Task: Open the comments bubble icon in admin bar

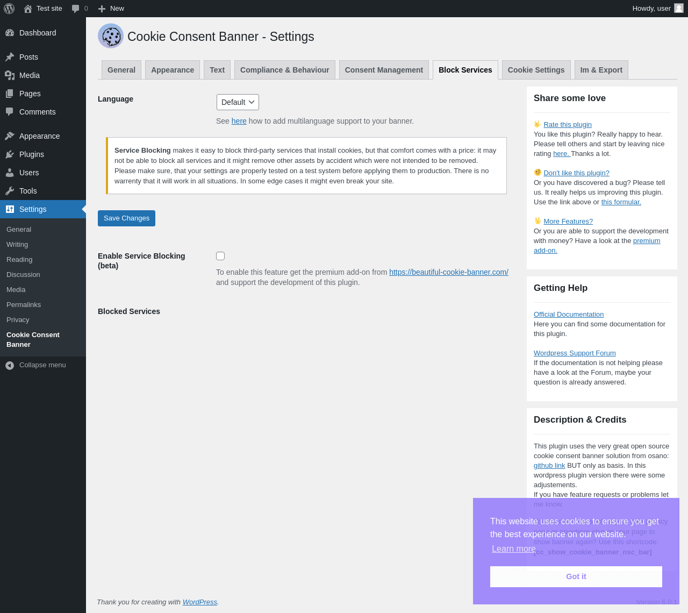Action: point(76,9)
